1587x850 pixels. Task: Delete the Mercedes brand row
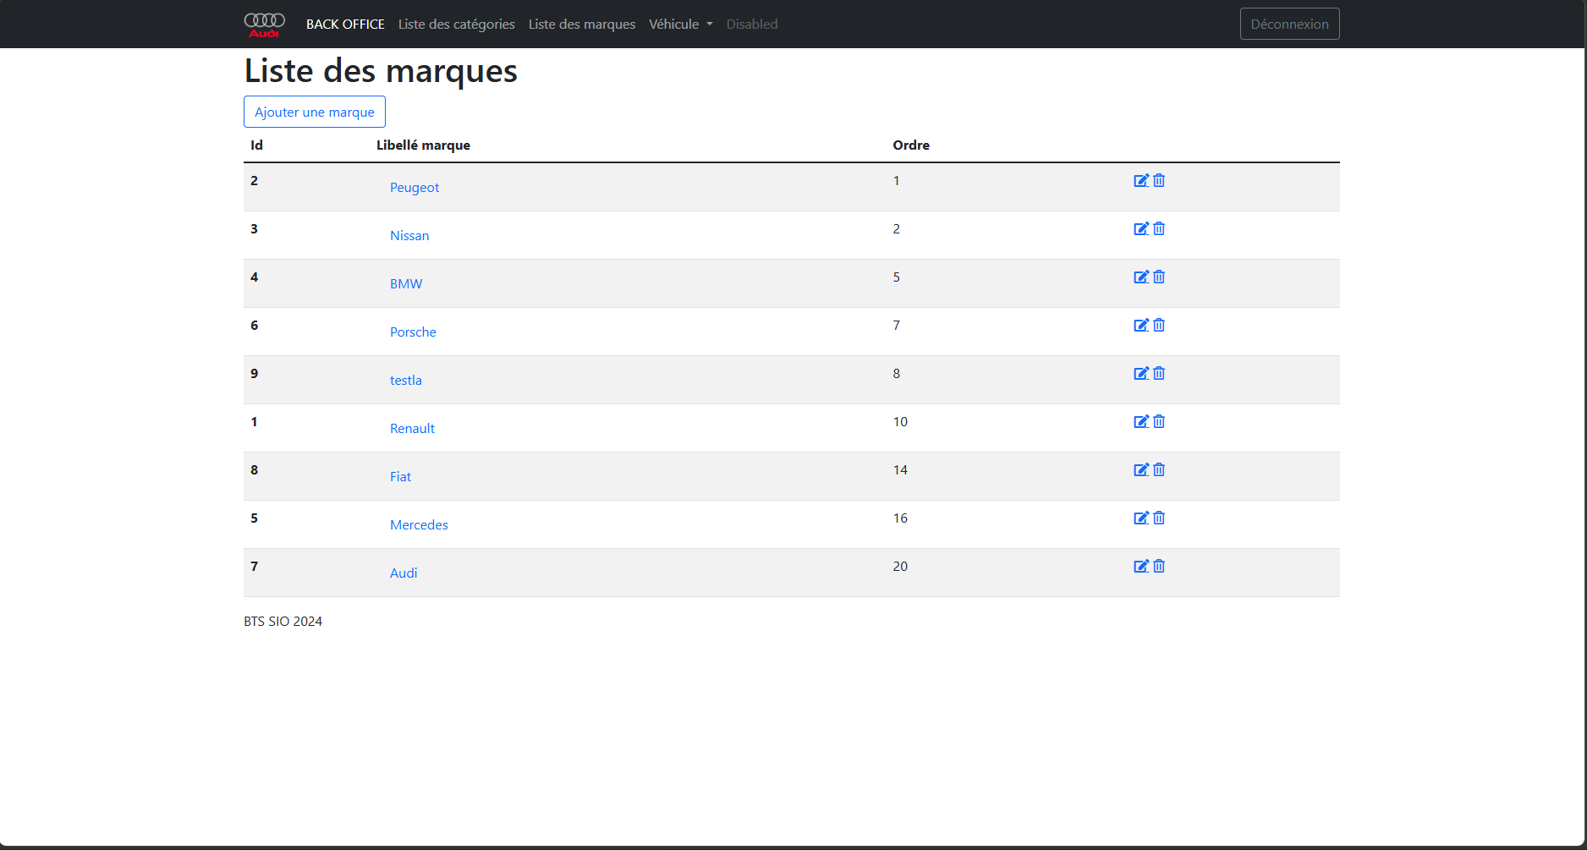pos(1159,518)
